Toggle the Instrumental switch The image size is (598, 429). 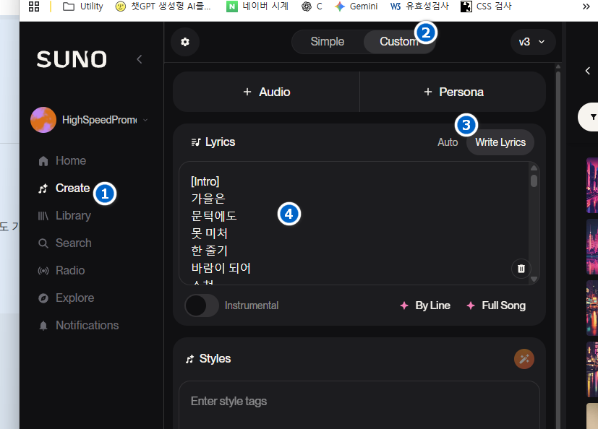202,305
